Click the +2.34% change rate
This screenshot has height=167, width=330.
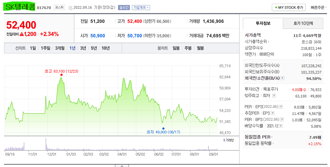pos(49,34)
